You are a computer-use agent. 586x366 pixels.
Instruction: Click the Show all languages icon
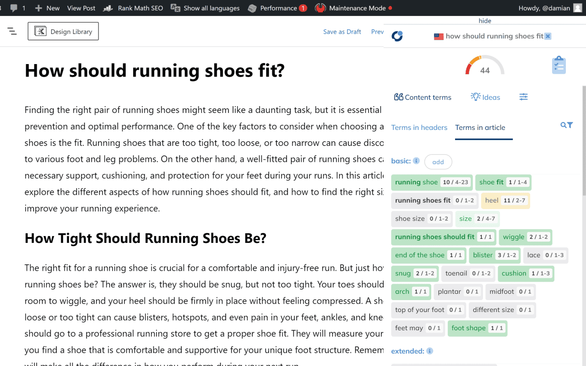coord(175,8)
